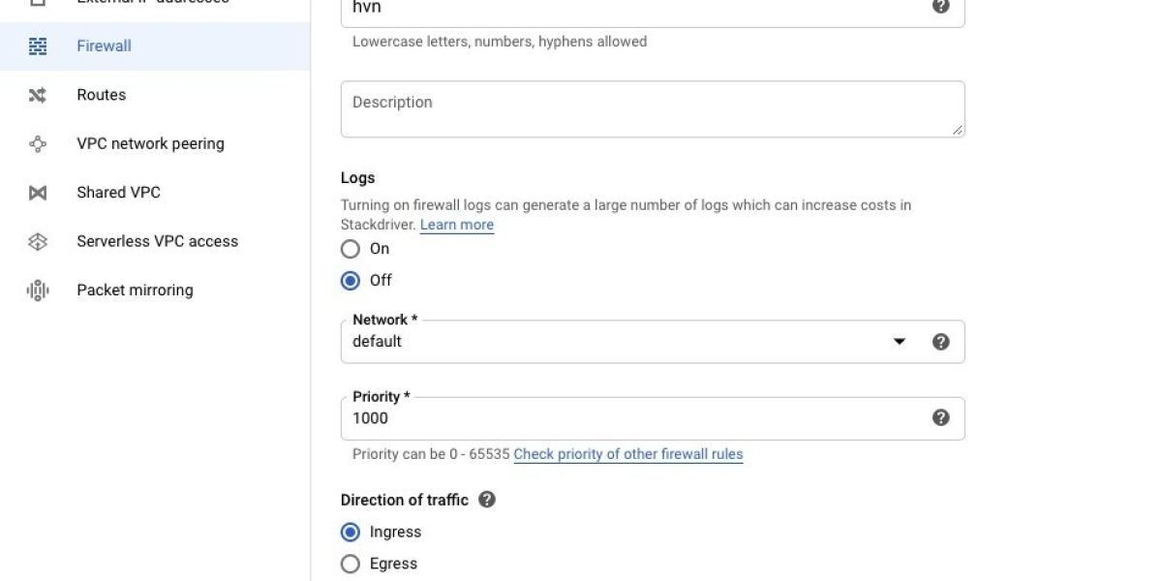Open the Routes menu item

[x=102, y=95]
